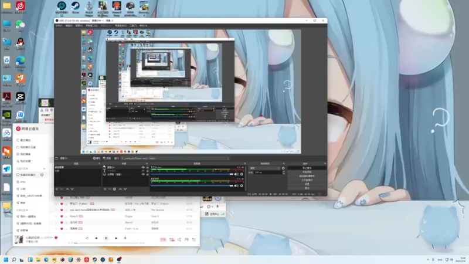The width and height of the screenshot is (469, 264).
Task: Toggle visibility of first OBS source
Action: [x=143, y=167]
